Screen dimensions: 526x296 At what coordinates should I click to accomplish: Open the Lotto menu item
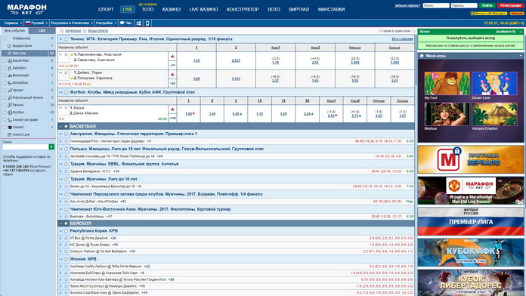tap(274, 9)
